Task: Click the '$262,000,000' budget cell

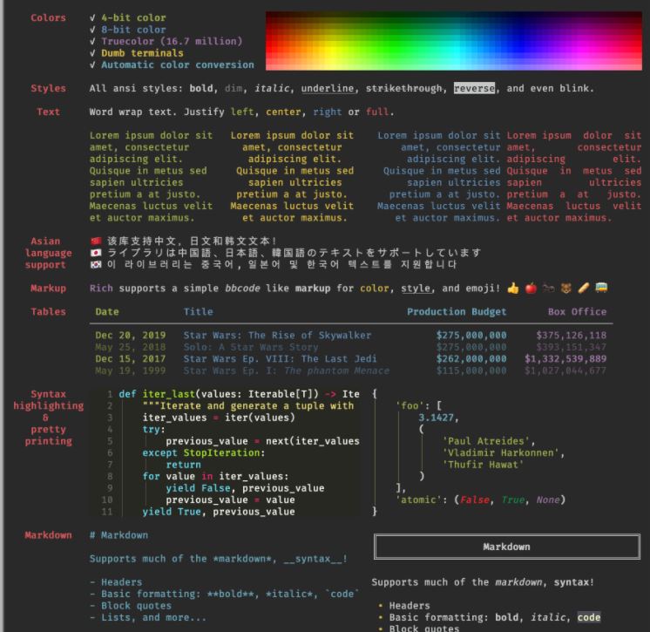Action: point(471,358)
